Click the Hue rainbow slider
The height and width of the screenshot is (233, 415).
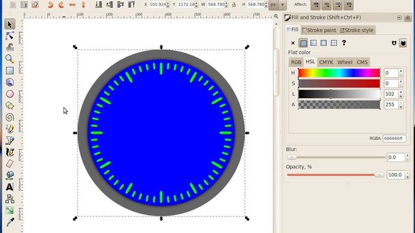(339, 73)
